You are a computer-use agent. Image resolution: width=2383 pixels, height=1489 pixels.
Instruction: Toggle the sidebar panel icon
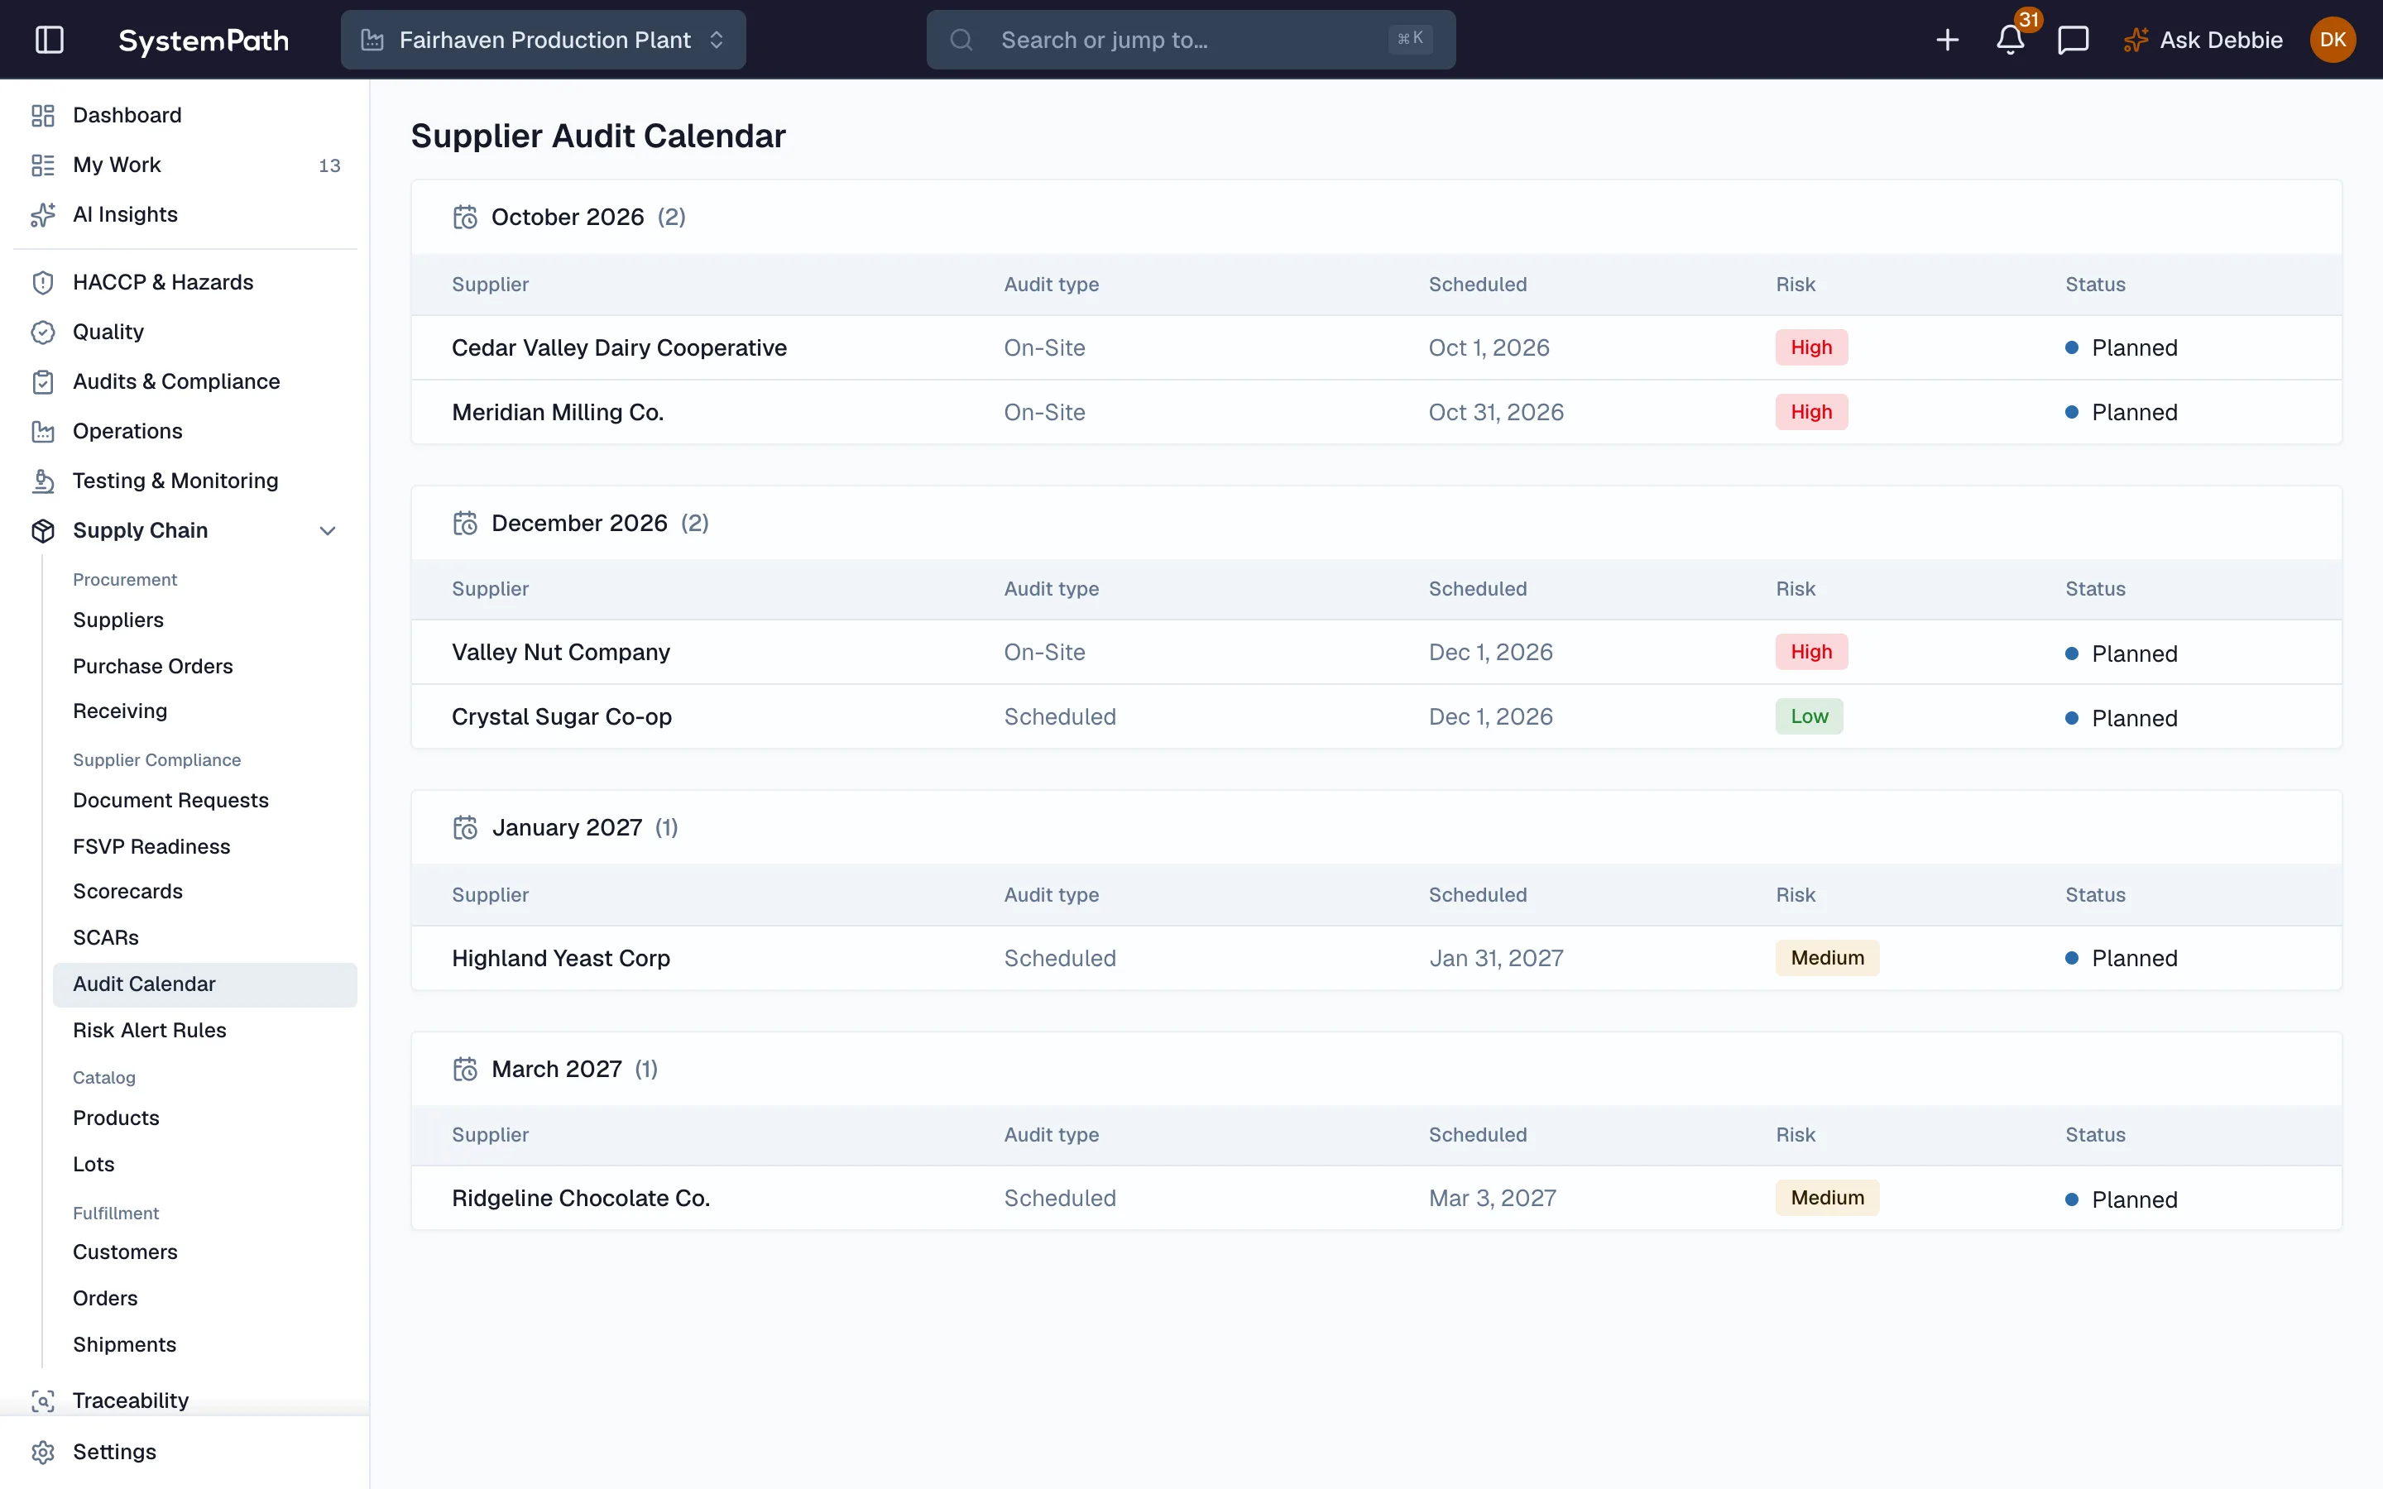pyautogui.click(x=50, y=40)
